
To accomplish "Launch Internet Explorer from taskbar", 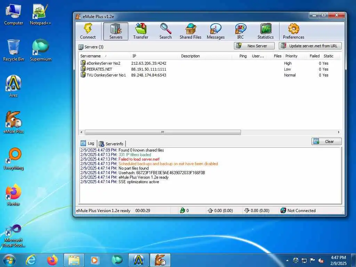I will [31, 260].
